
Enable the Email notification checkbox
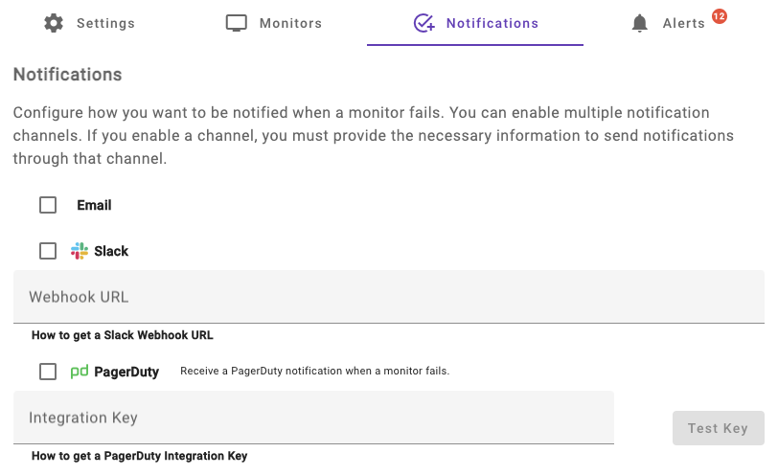coord(48,205)
